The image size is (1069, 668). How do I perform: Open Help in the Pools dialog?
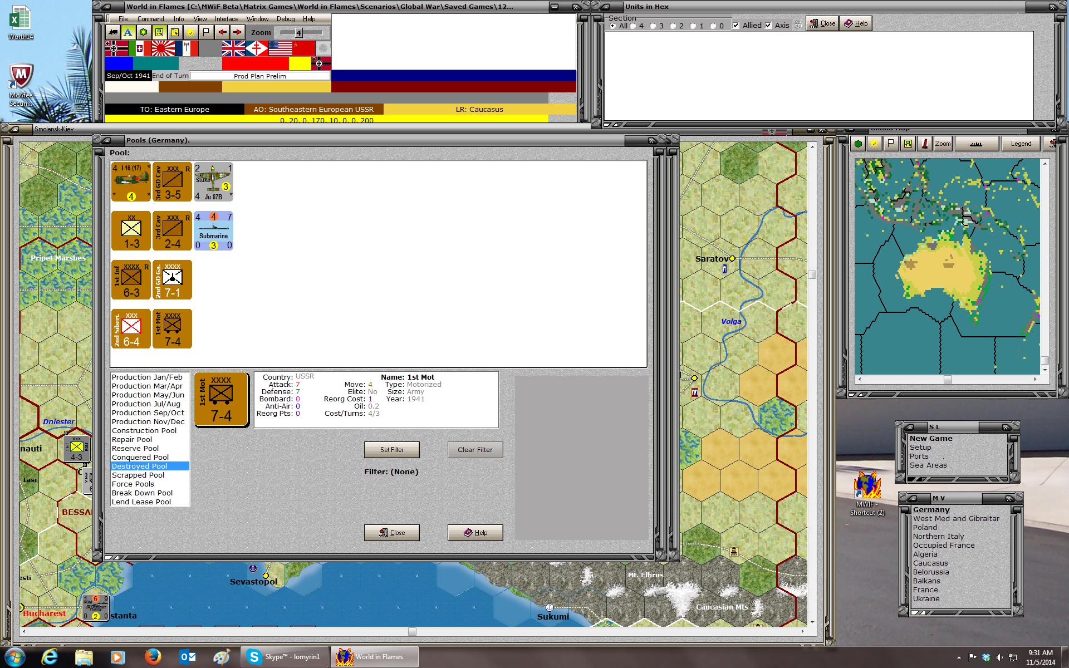475,533
